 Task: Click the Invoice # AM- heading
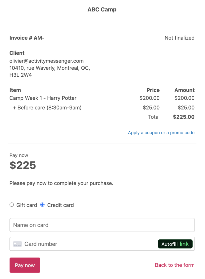pos(27,38)
